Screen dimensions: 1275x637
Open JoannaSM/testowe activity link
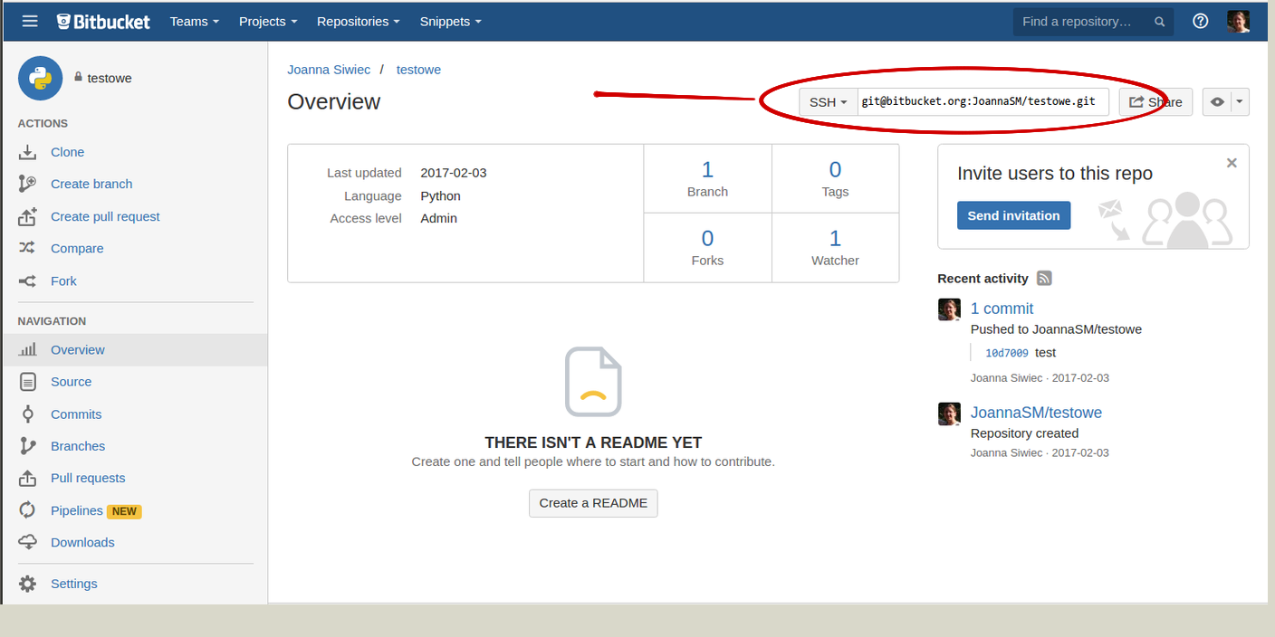[x=1036, y=413]
